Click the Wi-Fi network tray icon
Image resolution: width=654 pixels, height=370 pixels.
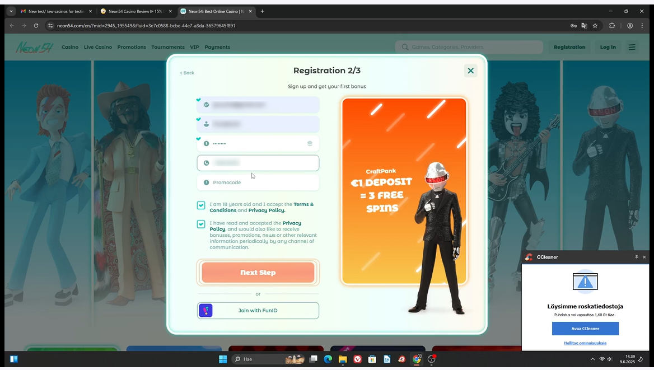pos(602,359)
